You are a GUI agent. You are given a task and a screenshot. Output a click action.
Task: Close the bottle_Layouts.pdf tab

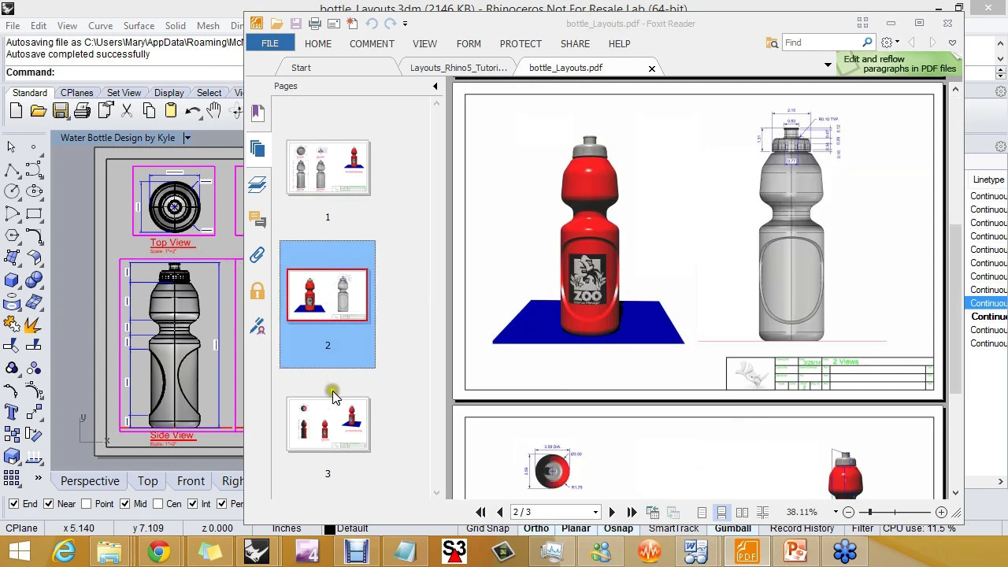tap(652, 69)
